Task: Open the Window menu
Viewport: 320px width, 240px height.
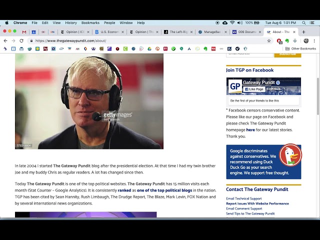Action: point(126,23)
